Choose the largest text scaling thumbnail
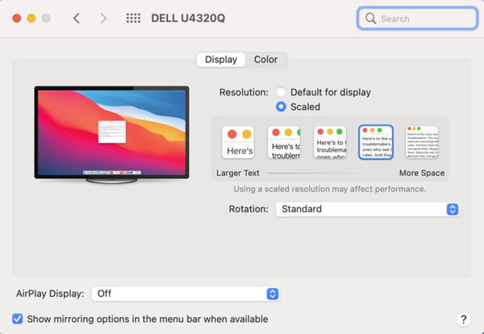Image resolution: width=484 pixels, height=334 pixels. [238, 142]
